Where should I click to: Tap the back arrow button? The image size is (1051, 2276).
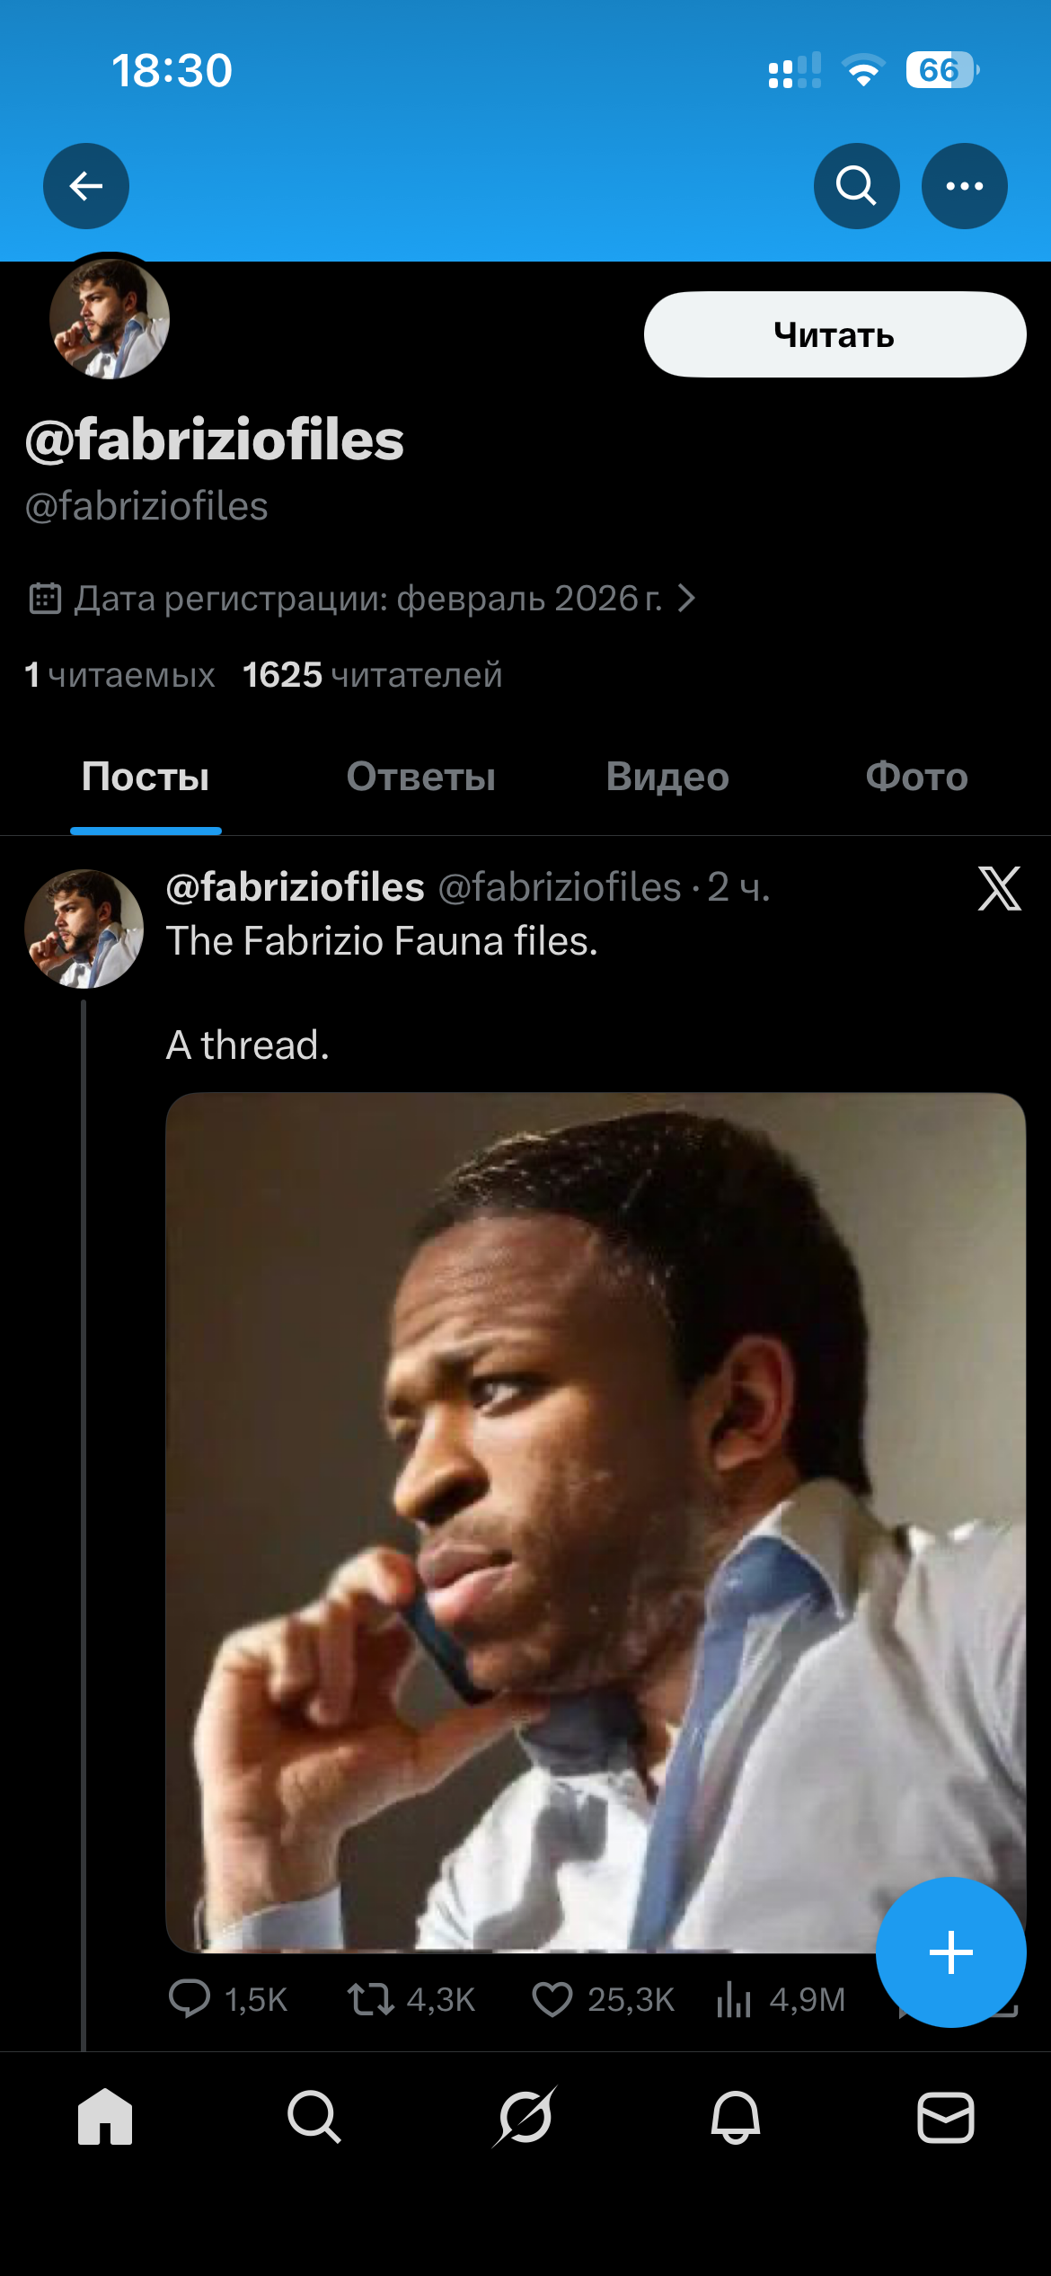[86, 186]
